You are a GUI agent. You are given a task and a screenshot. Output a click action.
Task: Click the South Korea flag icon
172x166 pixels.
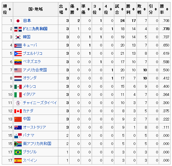18,37
